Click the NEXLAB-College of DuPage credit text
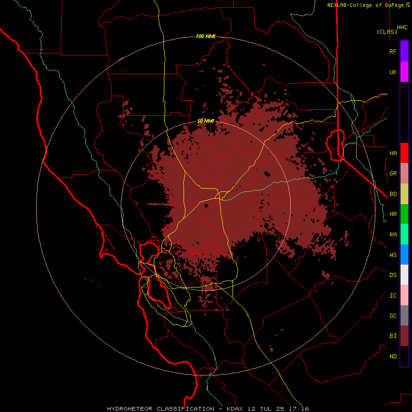 (x=367, y=5)
